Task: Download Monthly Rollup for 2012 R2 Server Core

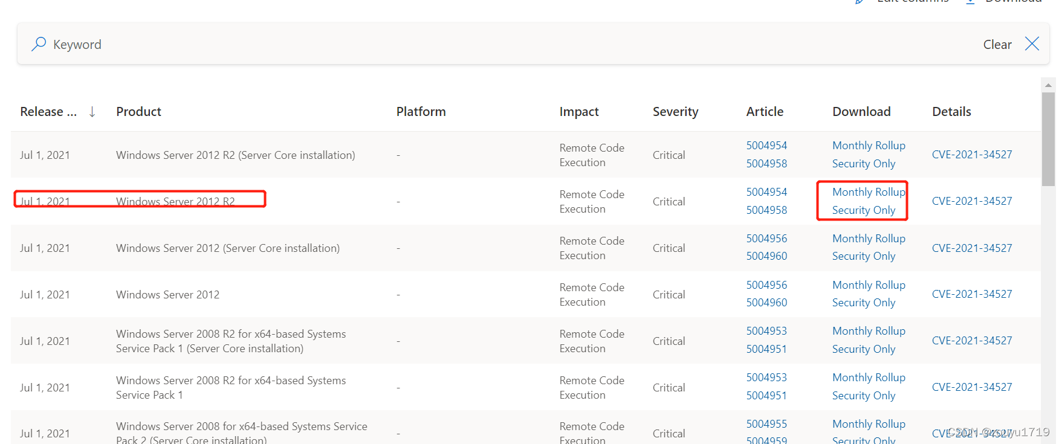Action: tap(869, 146)
